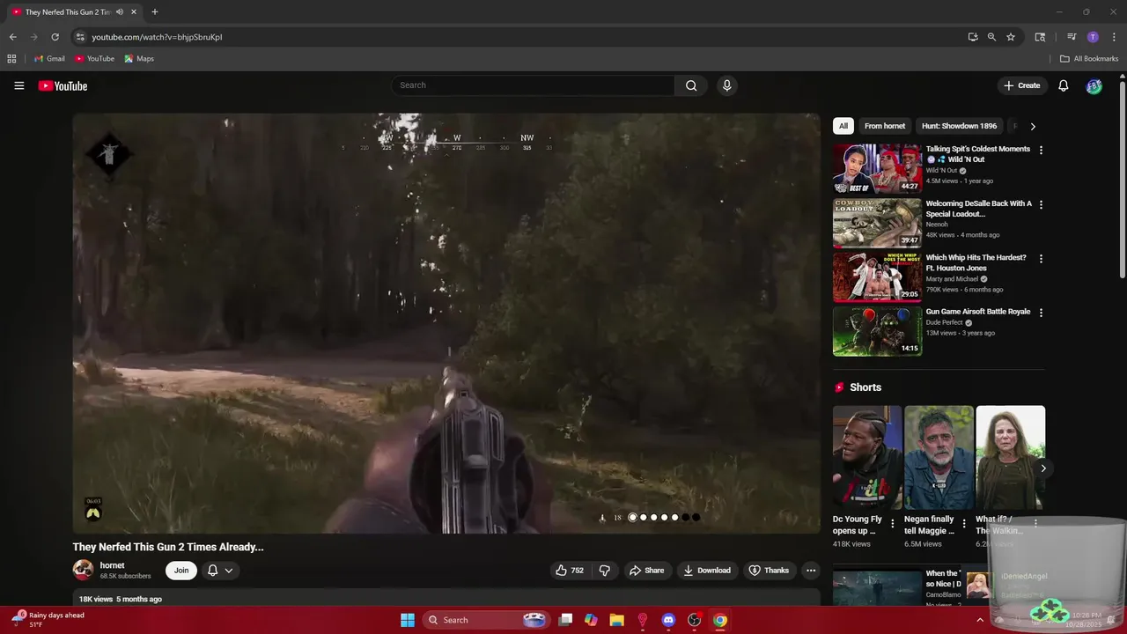Click the Thanks button
Screen dimensions: 1127x634
pos(769,571)
